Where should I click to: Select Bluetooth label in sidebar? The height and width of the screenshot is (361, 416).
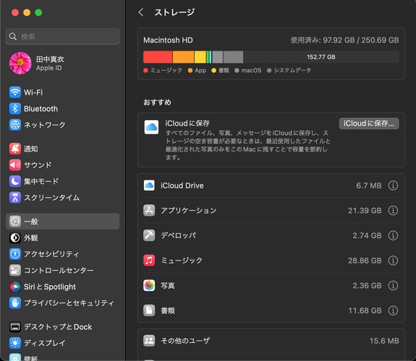coord(41,109)
